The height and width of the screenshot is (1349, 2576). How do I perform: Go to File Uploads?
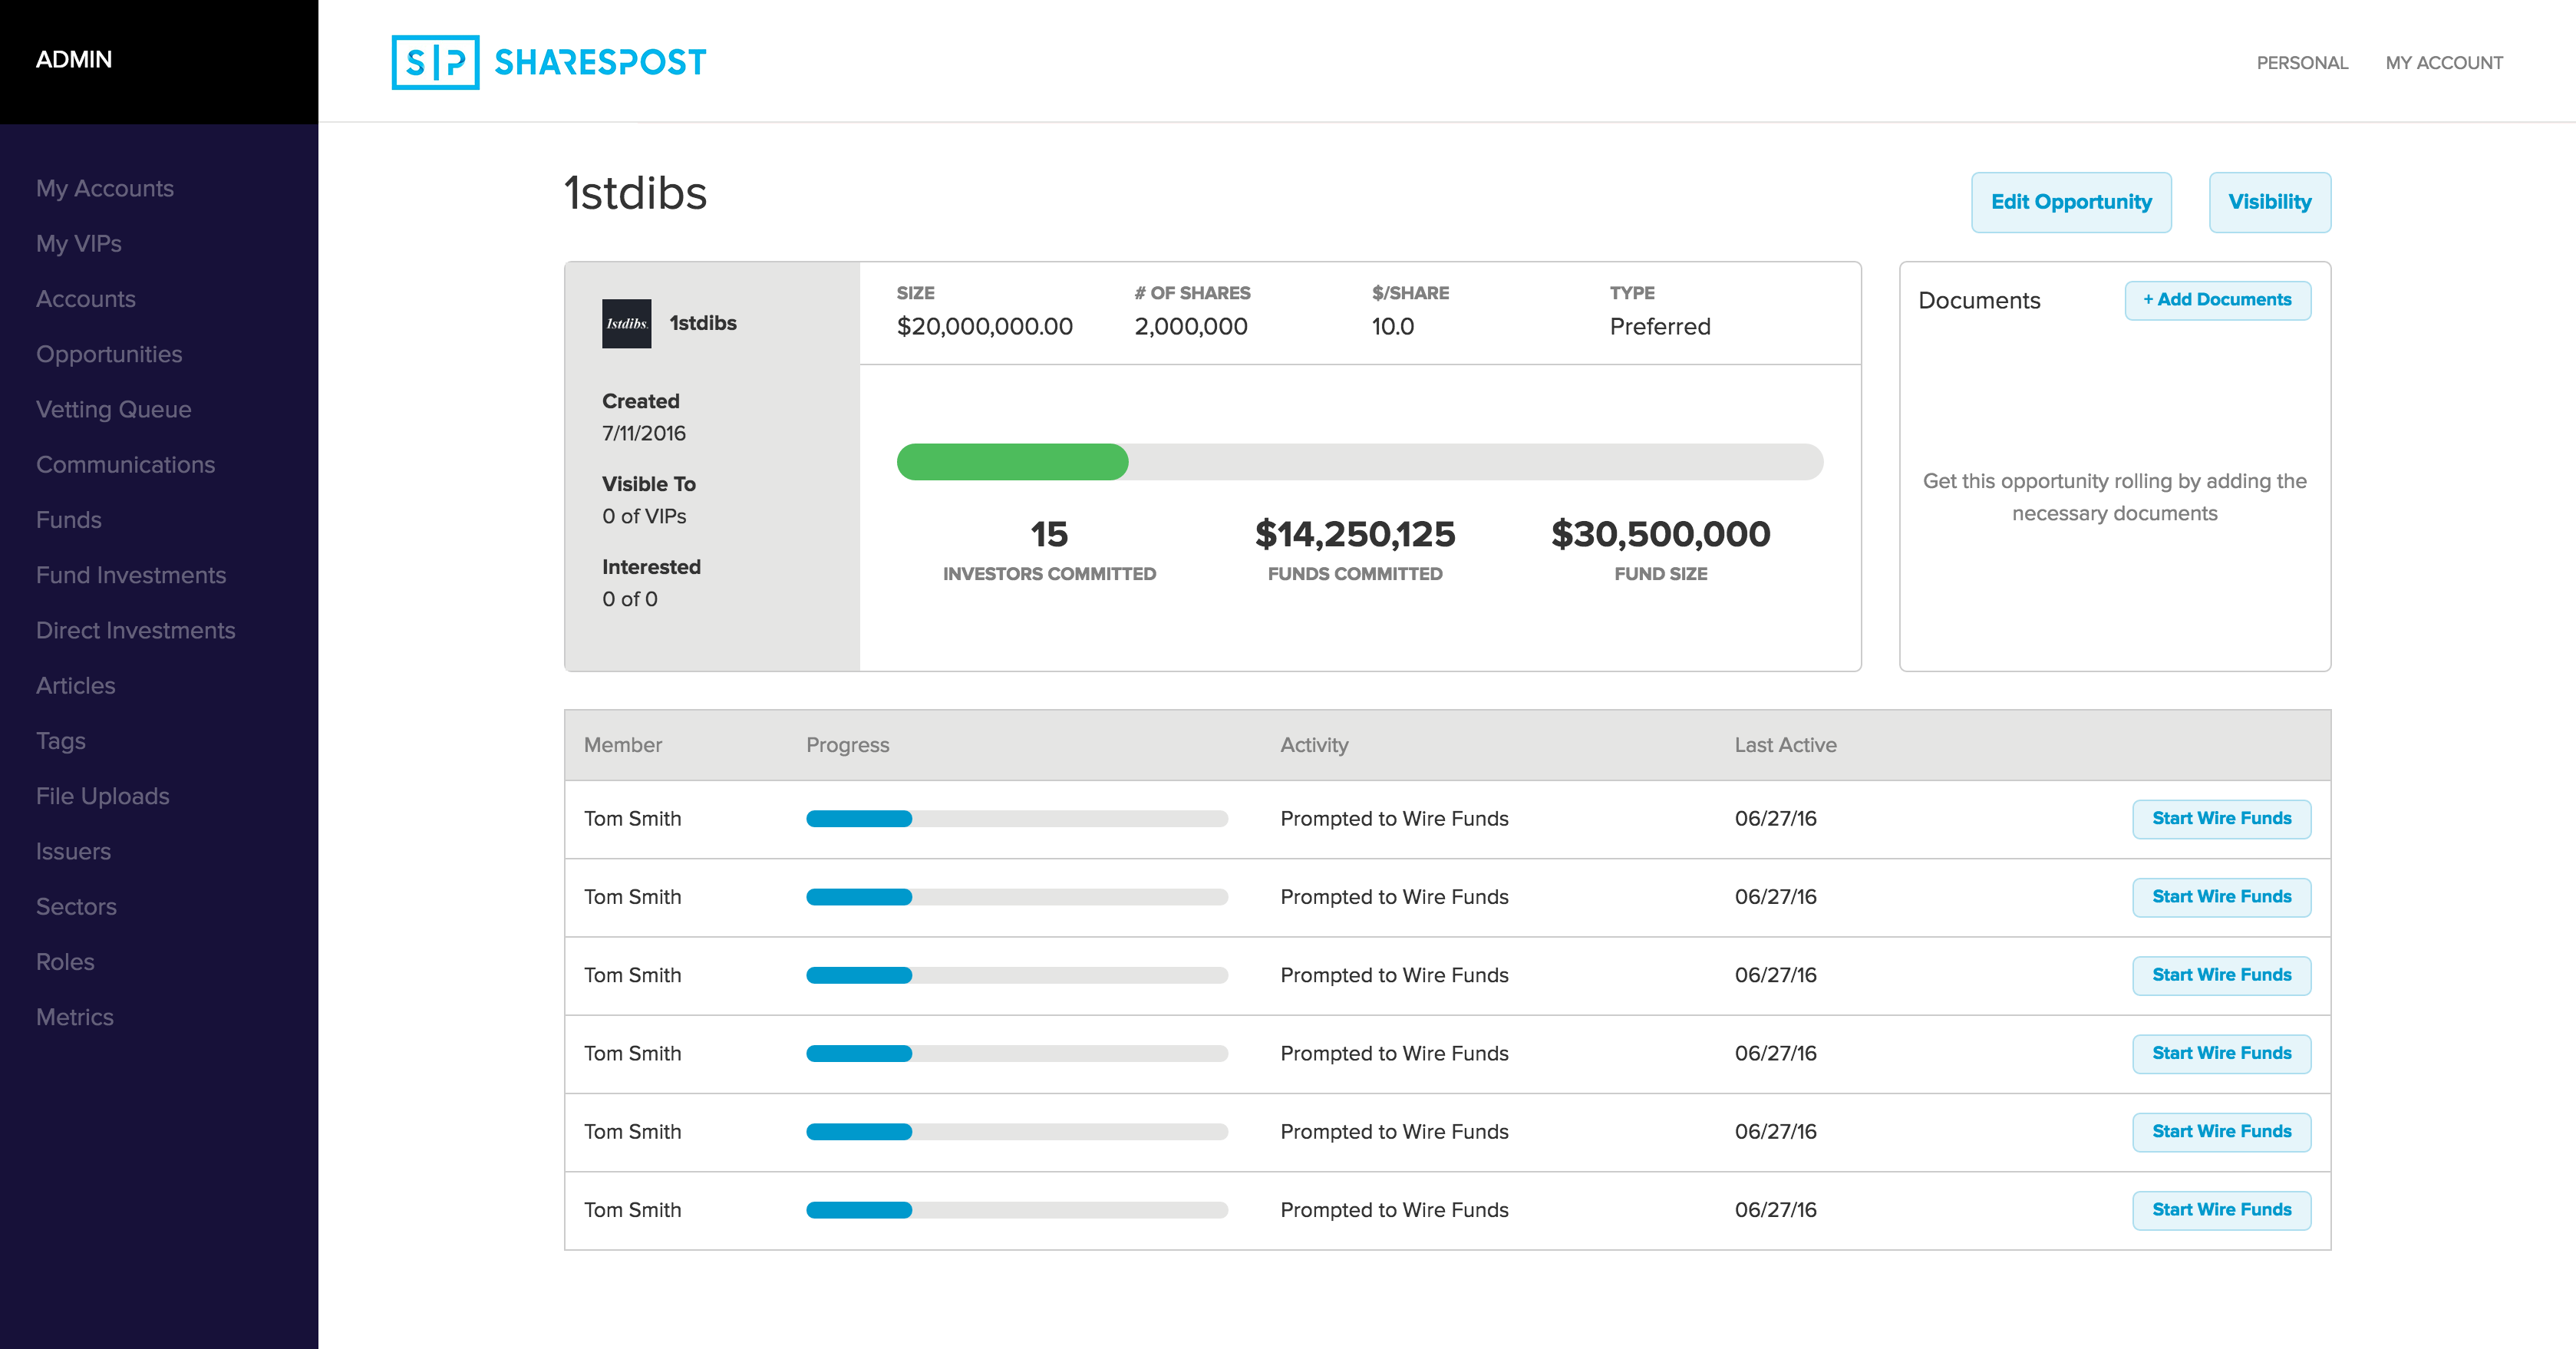[103, 796]
